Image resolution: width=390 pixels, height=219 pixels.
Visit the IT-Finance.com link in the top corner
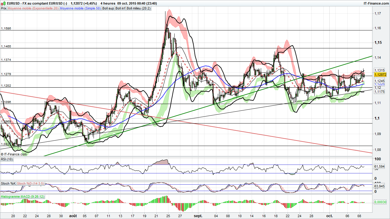pyautogui.click(x=376, y=3)
